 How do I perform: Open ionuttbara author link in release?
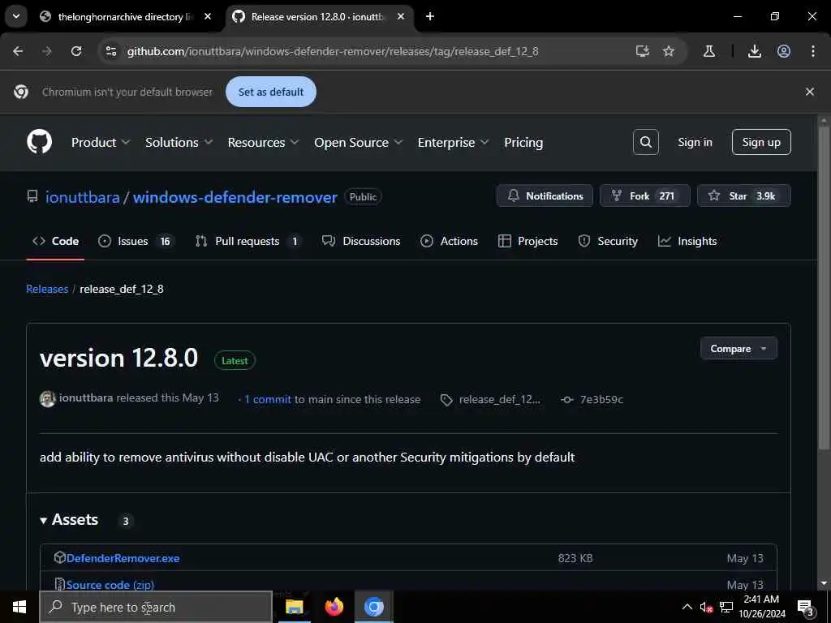pos(86,397)
